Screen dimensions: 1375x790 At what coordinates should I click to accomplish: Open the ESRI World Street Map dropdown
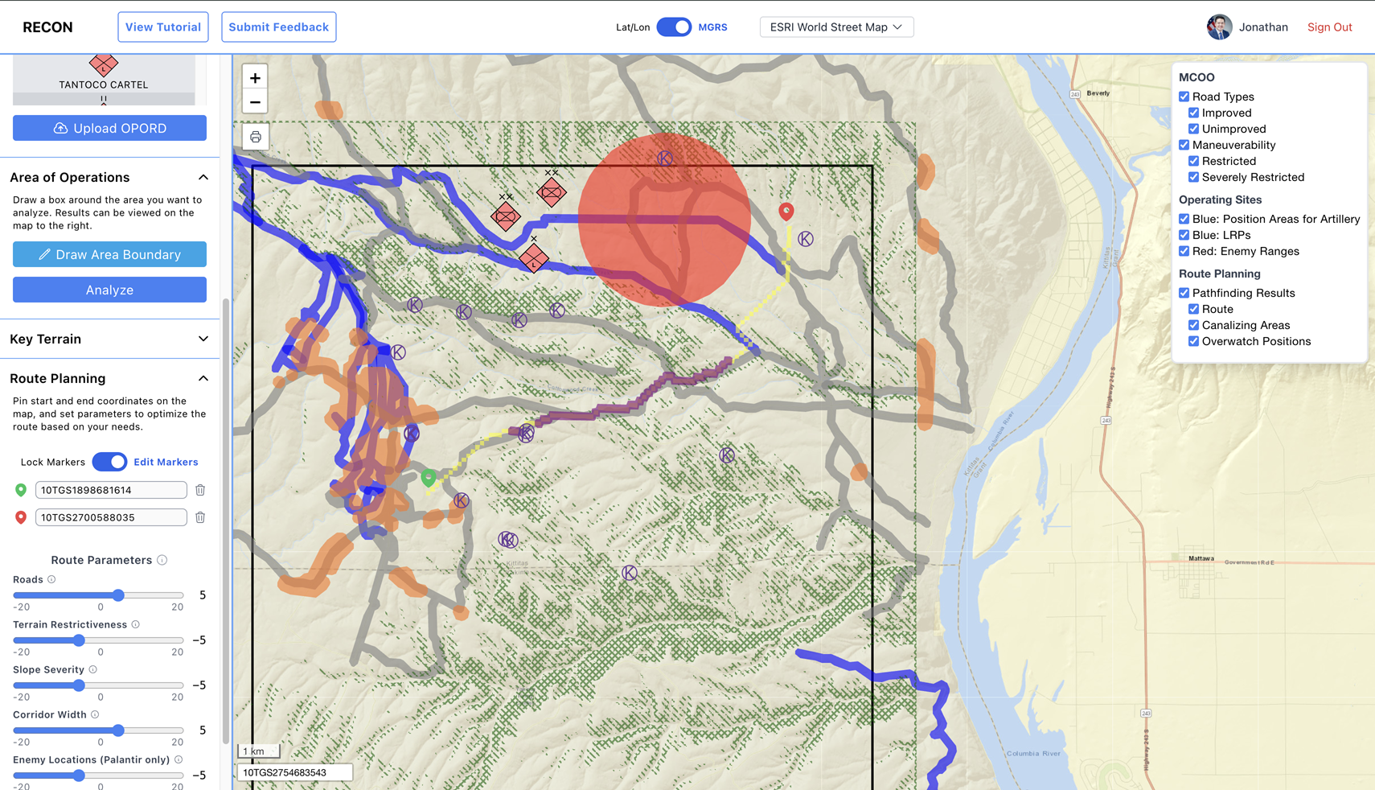tap(836, 27)
